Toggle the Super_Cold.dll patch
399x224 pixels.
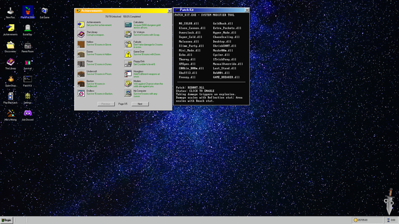190,37
